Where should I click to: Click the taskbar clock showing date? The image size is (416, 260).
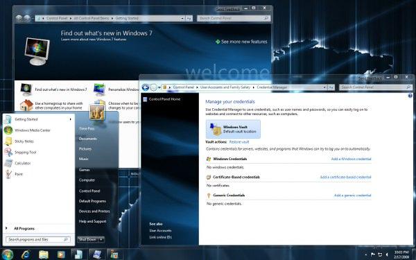pyautogui.click(x=401, y=254)
